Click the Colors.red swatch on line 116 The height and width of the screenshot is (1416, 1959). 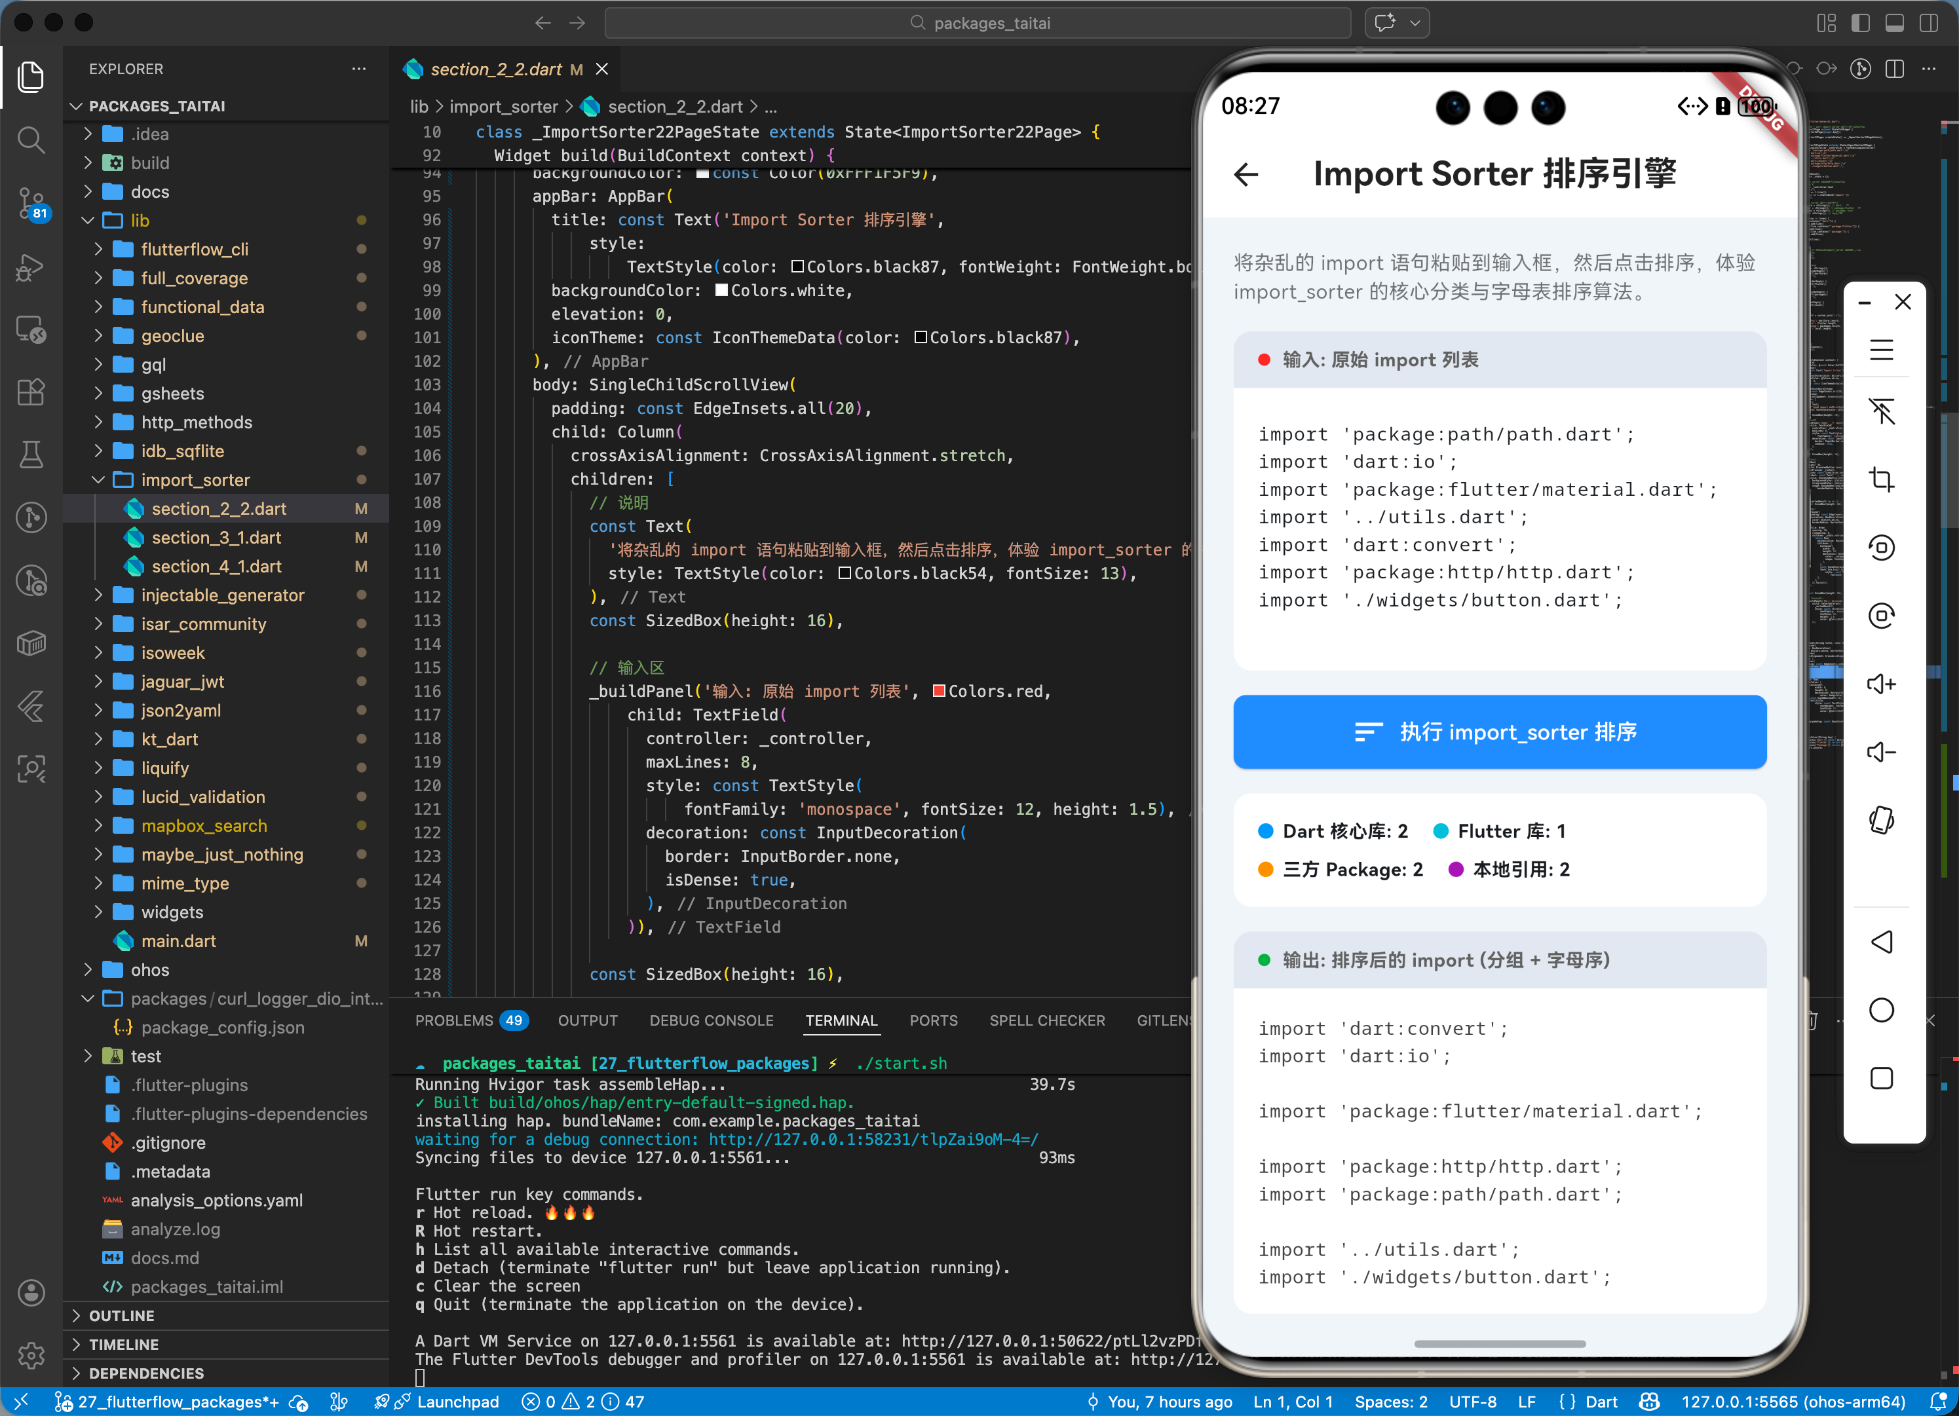tap(939, 691)
